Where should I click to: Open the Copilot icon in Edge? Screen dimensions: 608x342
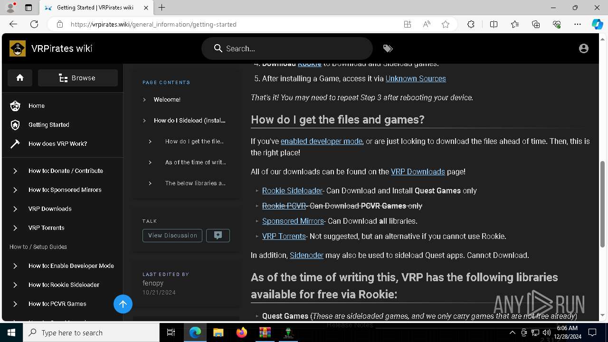pyautogui.click(x=597, y=24)
